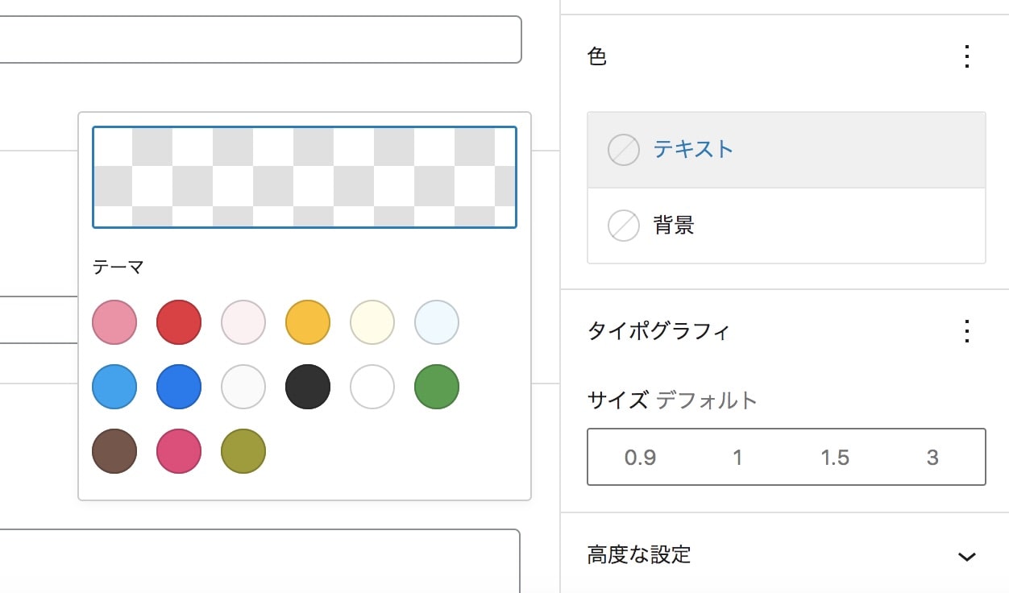The width and height of the screenshot is (1009, 593).
Task: Select font size 0.9
Action: click(640, 458)
